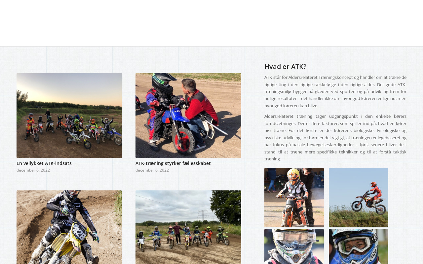The width and height of the screenshot is (423, 264).
Task: Open the post image of riders under power lines
Action: [x=188, y=227]
